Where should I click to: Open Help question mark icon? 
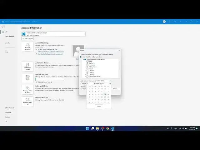(x=181, y=22)
